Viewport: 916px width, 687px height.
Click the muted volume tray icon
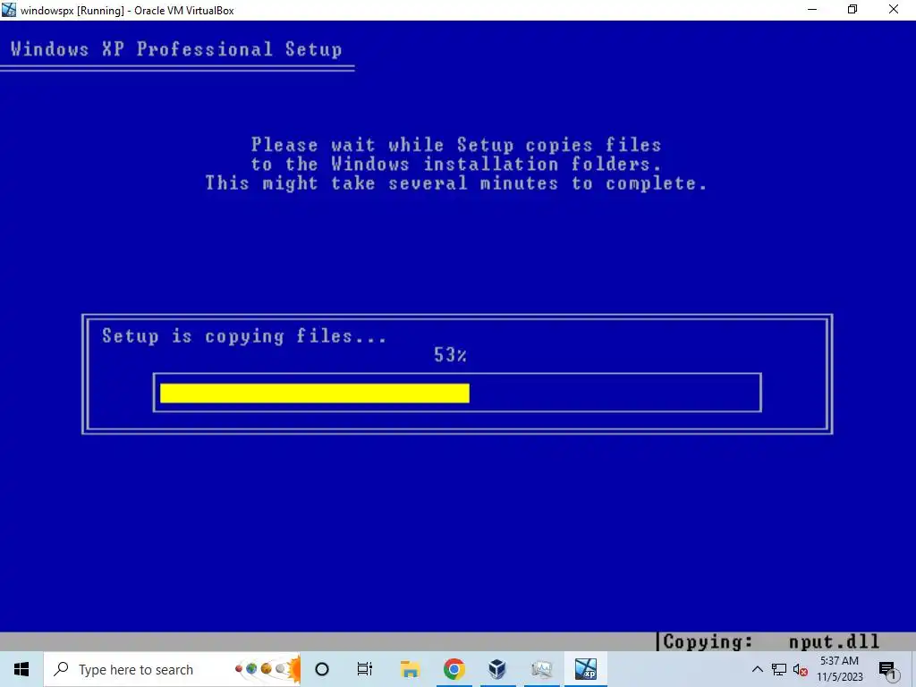pos(801,669)
